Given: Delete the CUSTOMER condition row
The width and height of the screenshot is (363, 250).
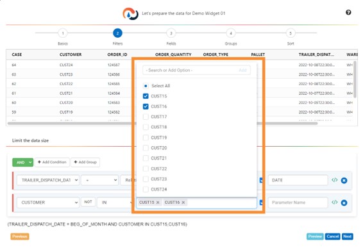Looking at the screenshot, I should [344, 203].
